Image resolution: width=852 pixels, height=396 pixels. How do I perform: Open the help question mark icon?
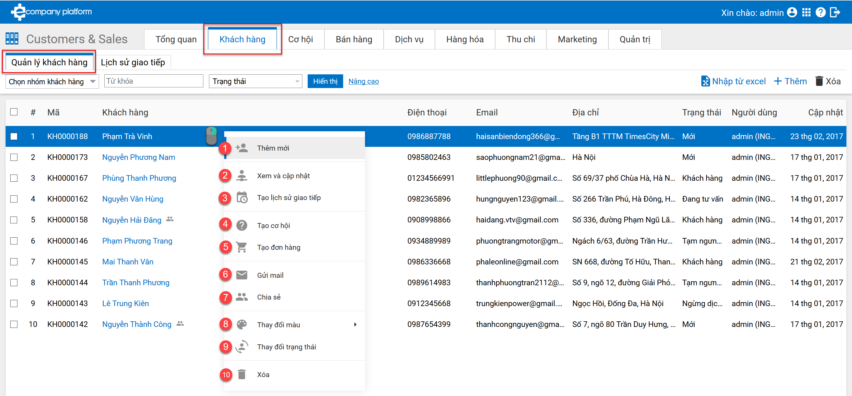tap(821, 12)
